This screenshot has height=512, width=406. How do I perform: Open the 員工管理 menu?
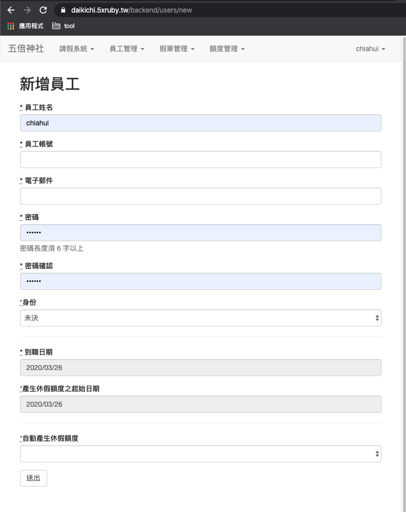(x=127, y=49)
